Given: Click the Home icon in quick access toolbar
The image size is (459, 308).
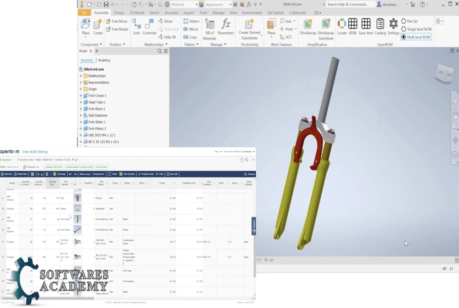Looking at the screenshot, I should pos(134,4).
